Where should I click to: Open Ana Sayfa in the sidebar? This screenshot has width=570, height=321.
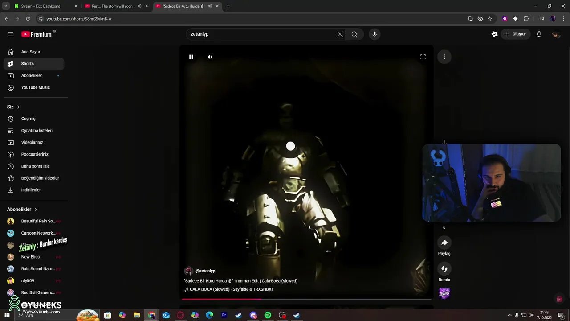34,52
